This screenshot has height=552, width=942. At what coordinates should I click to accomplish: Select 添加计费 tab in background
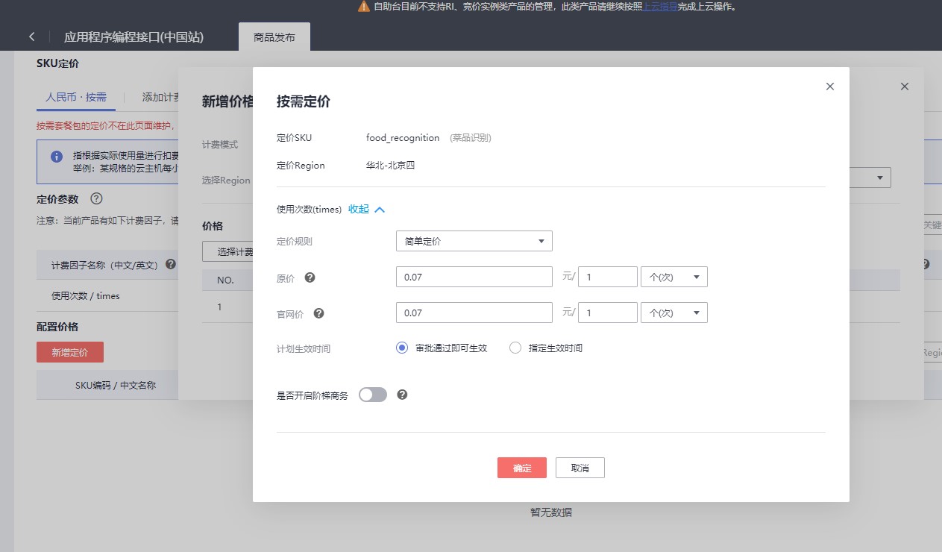[160, 97]
